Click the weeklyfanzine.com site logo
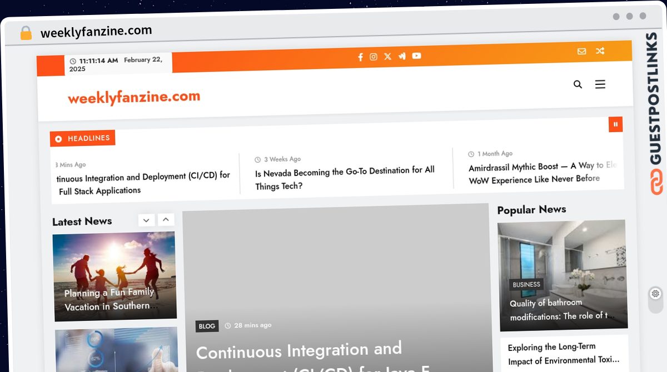Viewport: 667px width, 372px height. pyautogui.click(x=134, y=97)
